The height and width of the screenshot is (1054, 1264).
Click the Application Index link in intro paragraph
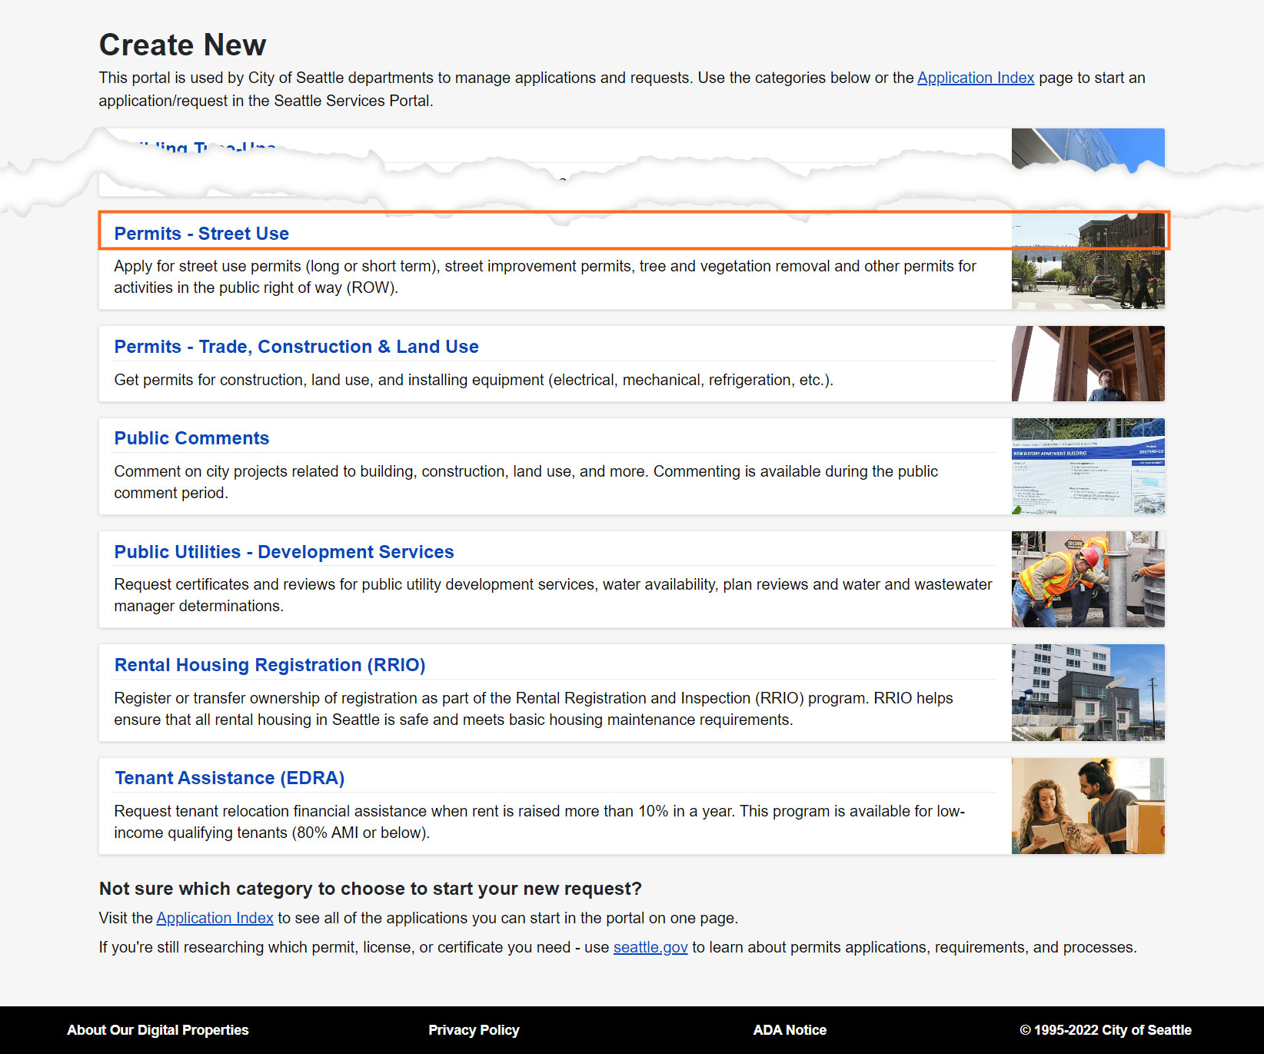coord(975,78)
